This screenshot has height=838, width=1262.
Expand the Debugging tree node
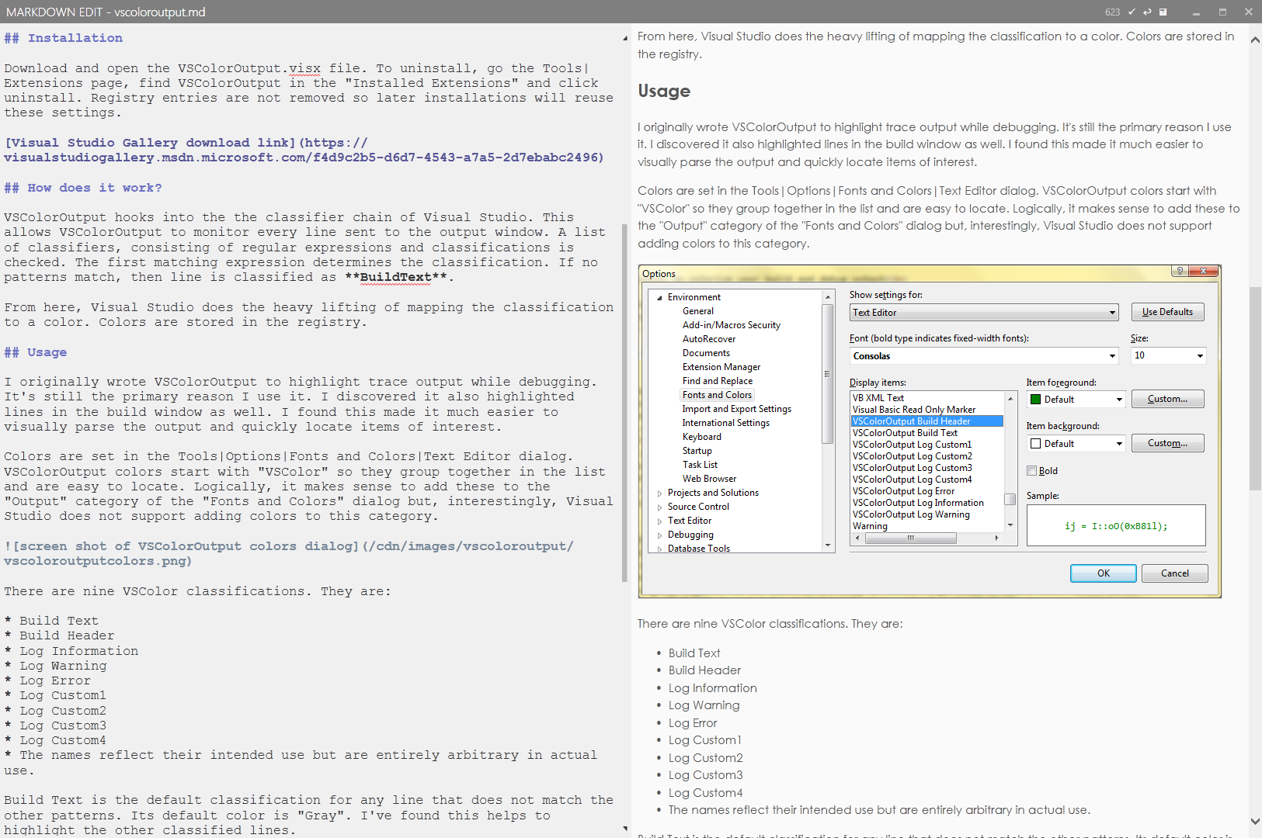pos(659,535)
